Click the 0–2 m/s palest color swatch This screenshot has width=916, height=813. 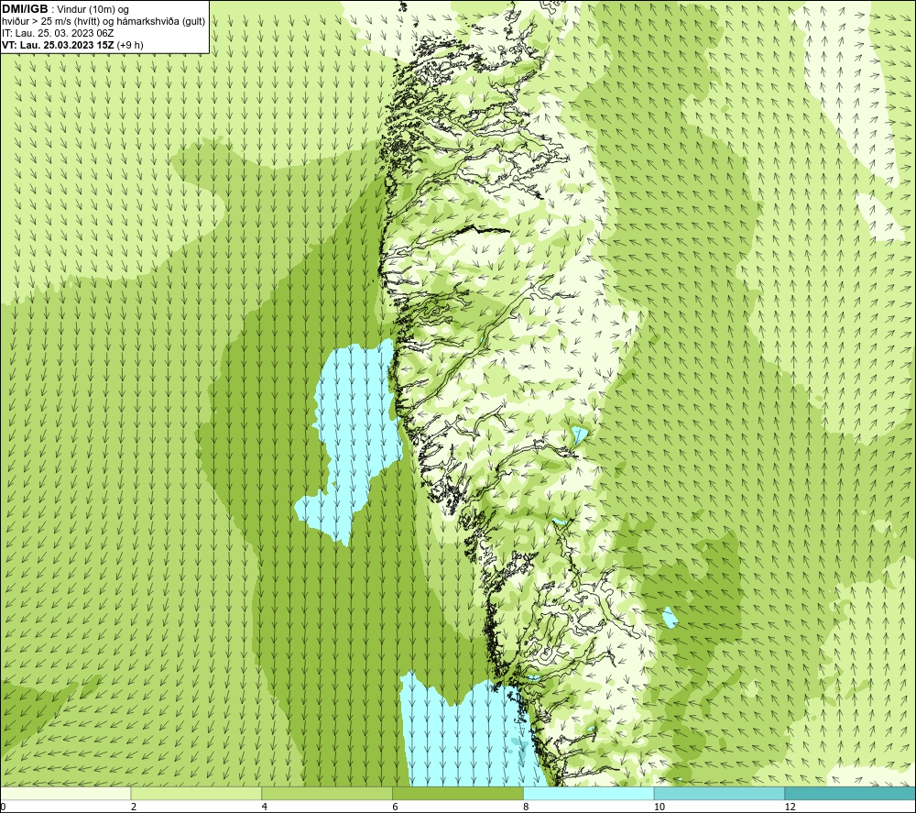click(x=65, y=793)
